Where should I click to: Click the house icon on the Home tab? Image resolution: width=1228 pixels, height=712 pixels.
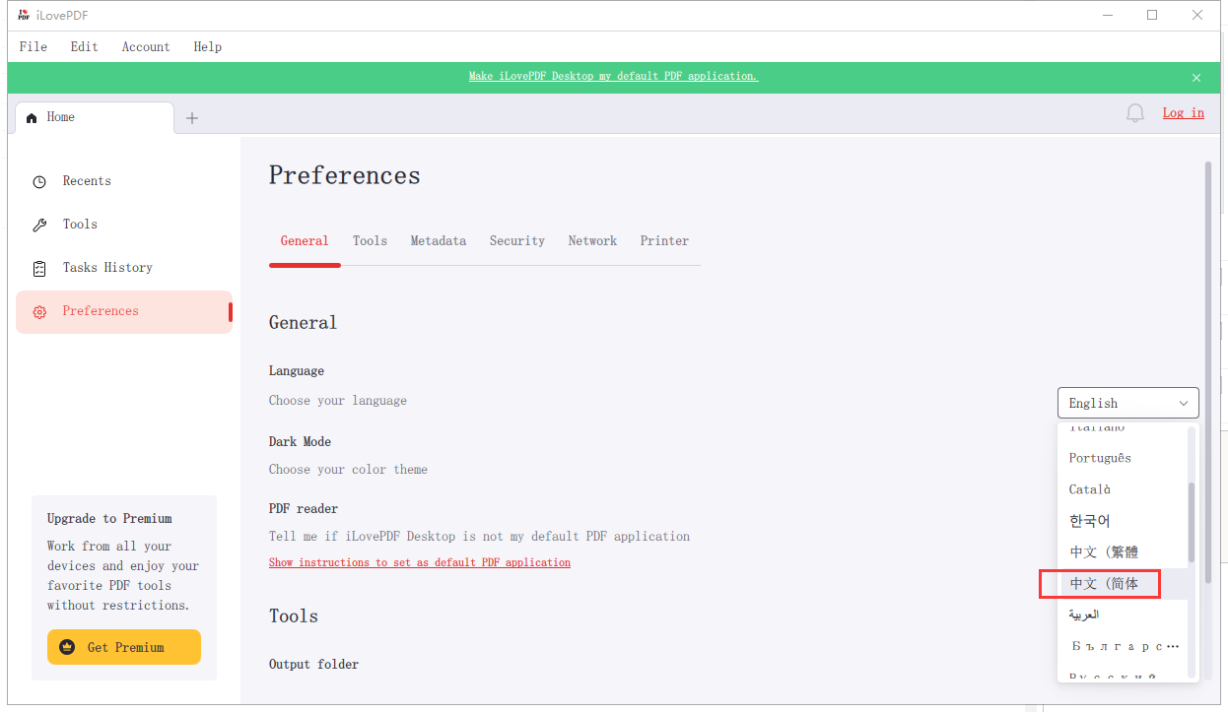tap(33, 117)
